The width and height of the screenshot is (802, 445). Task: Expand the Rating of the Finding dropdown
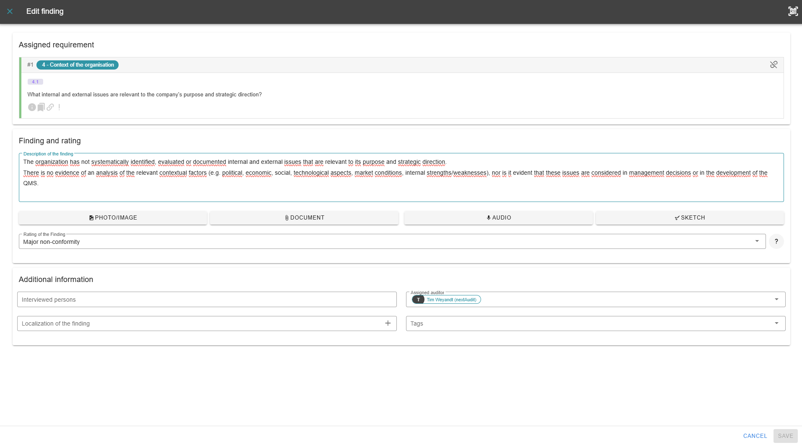click(x=757, y=241)
